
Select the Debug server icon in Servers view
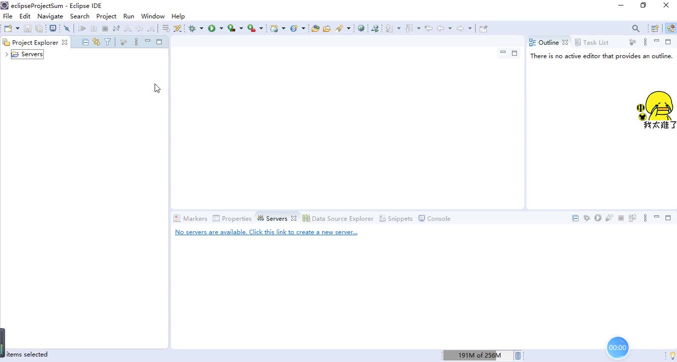[x=587, y=218]
